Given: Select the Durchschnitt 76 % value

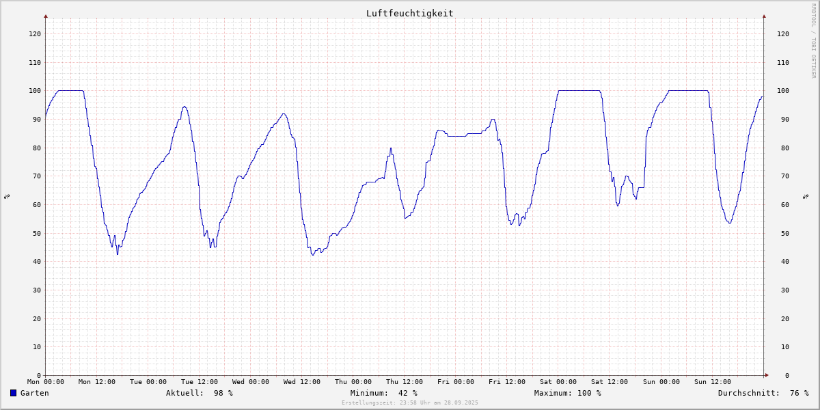Looking at the screenshot, I should 763,393.
